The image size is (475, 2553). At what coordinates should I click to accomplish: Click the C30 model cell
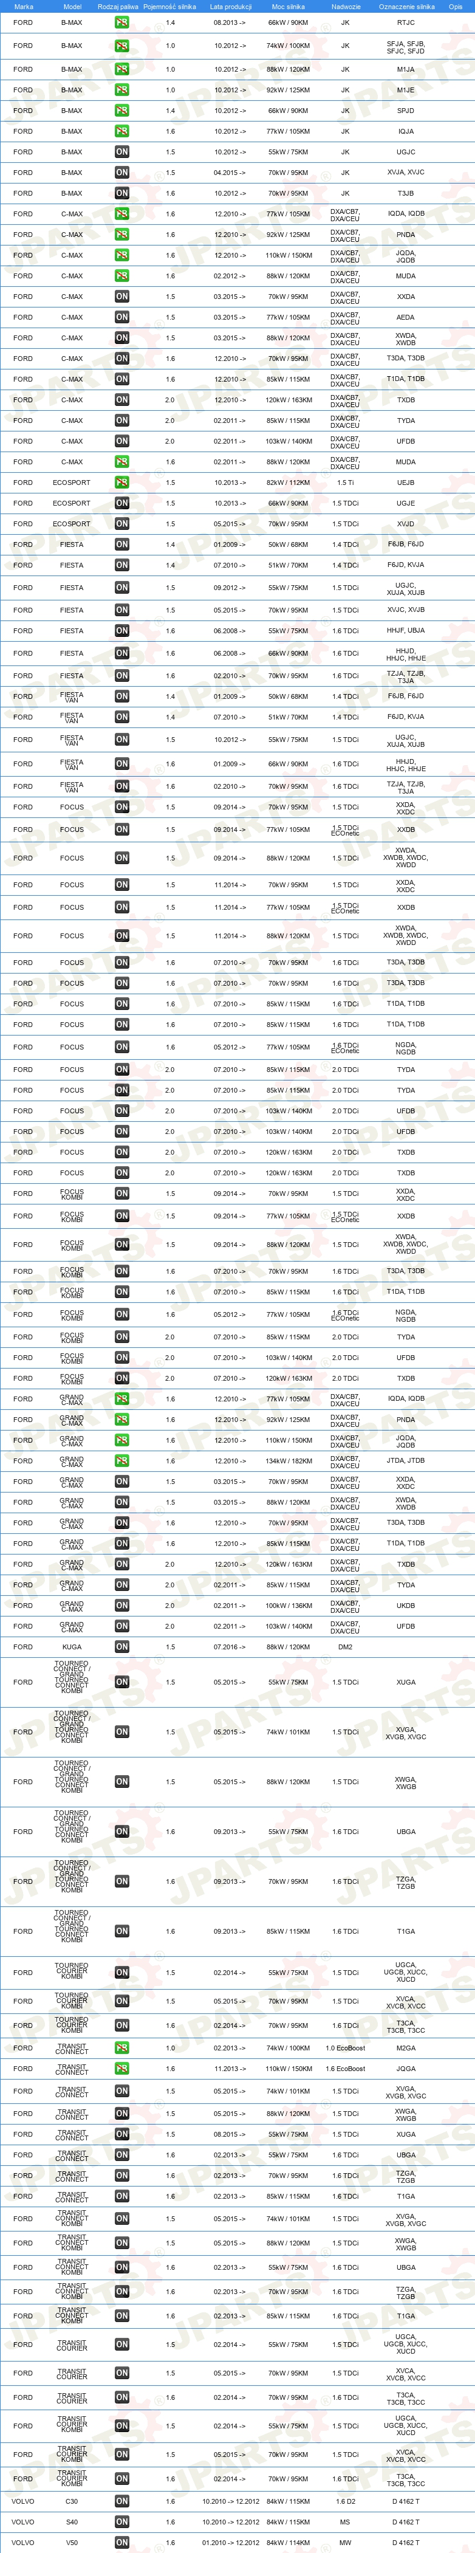[72, 2501]
